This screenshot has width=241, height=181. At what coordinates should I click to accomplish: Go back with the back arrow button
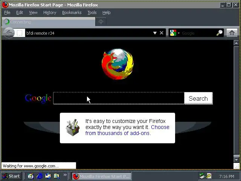pyautogui.click(x=9, y=33)
